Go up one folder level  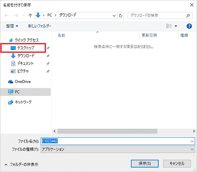point(30,16)
